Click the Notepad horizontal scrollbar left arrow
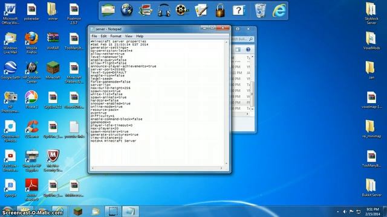 [x=93, y=168]
